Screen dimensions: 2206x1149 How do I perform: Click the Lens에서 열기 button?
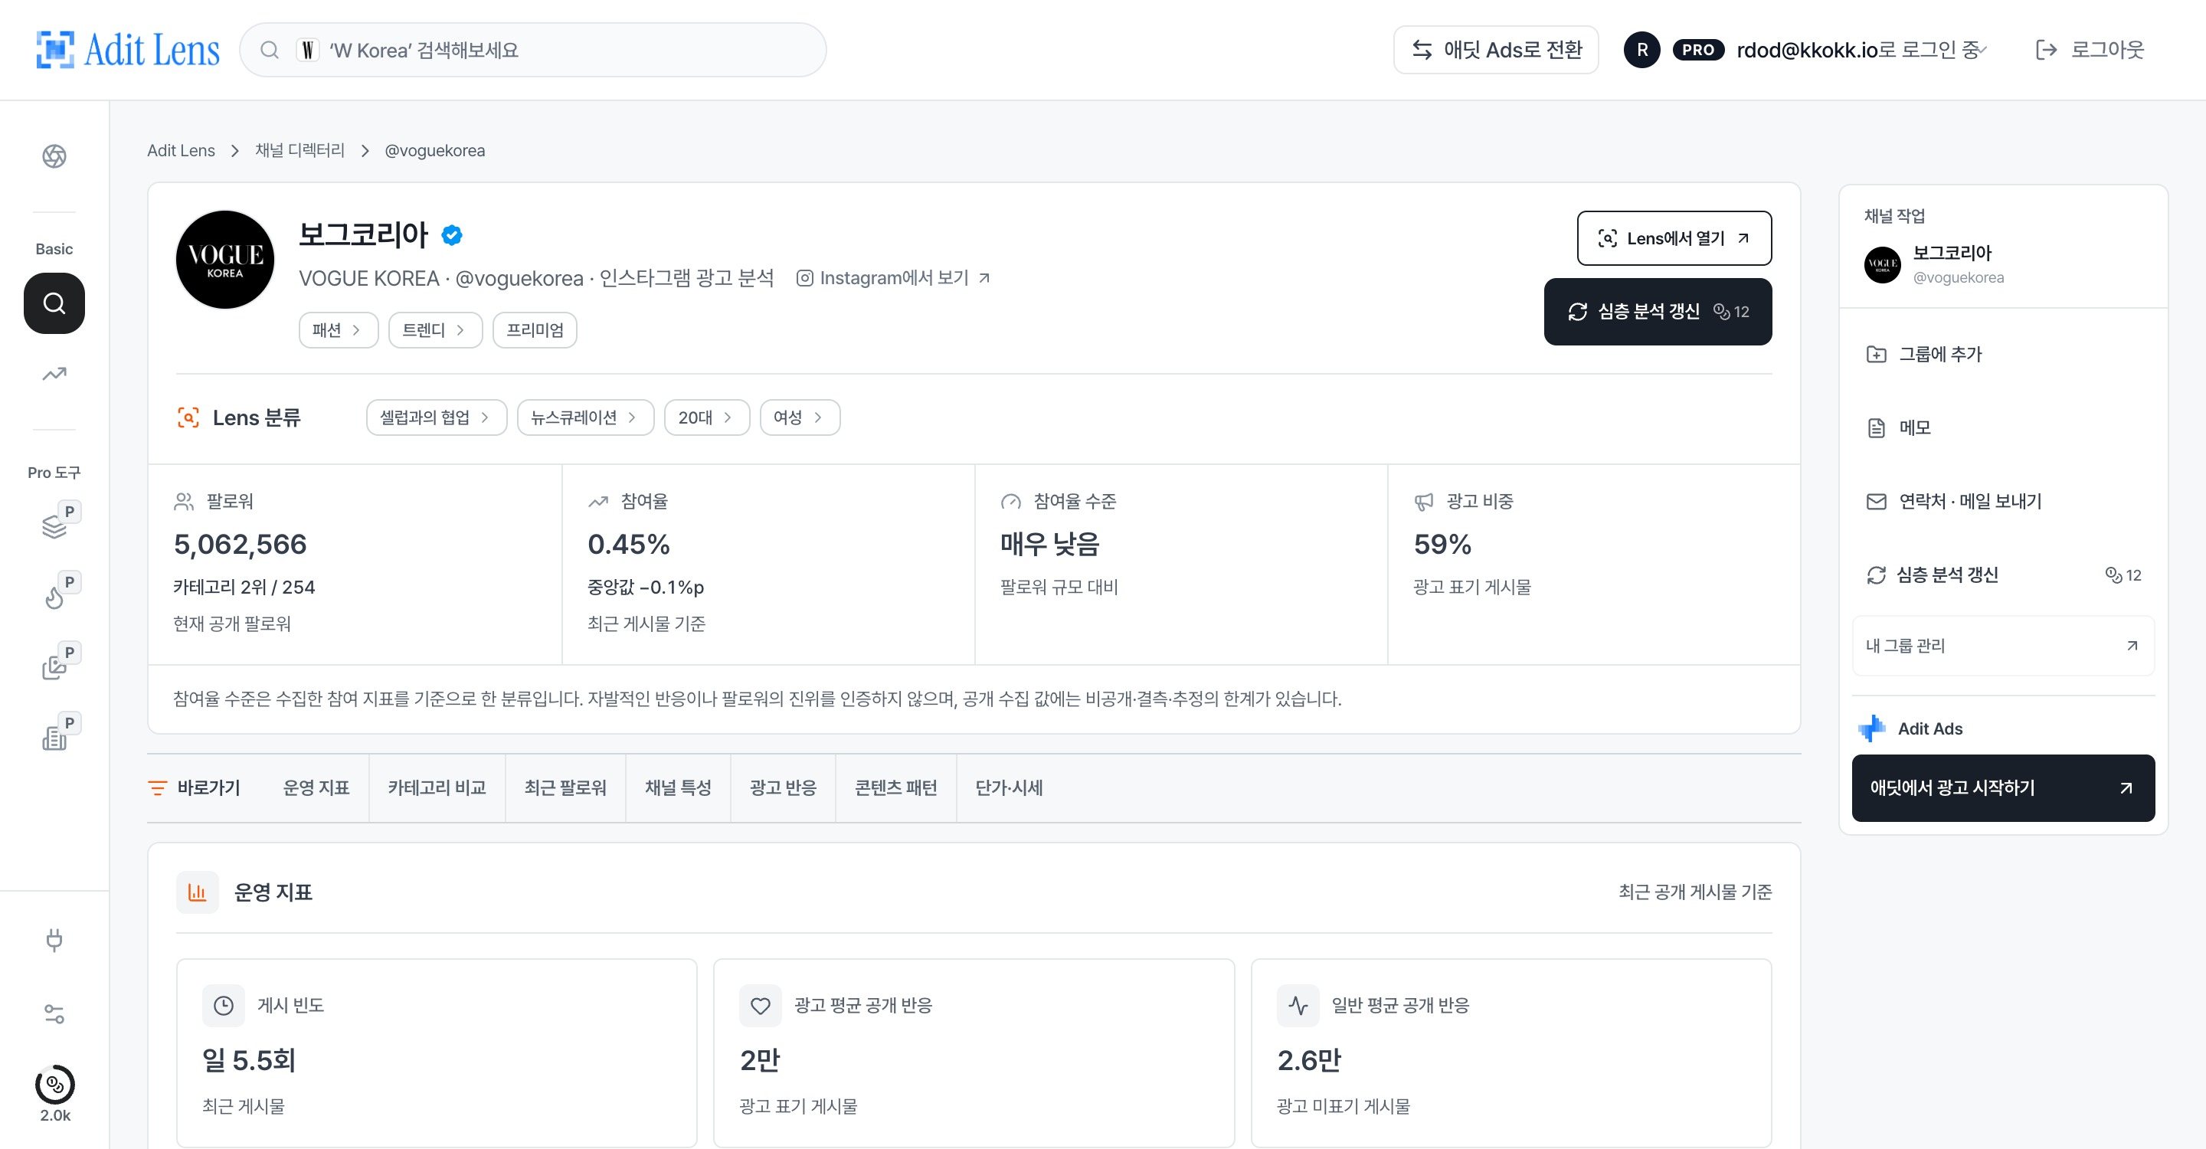point(1674,238)
